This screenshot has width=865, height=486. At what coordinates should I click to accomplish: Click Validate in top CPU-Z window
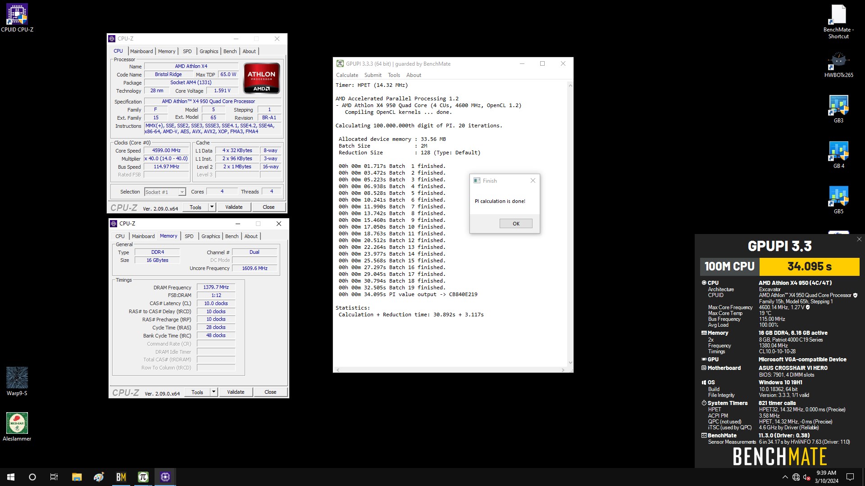(234, 207)
